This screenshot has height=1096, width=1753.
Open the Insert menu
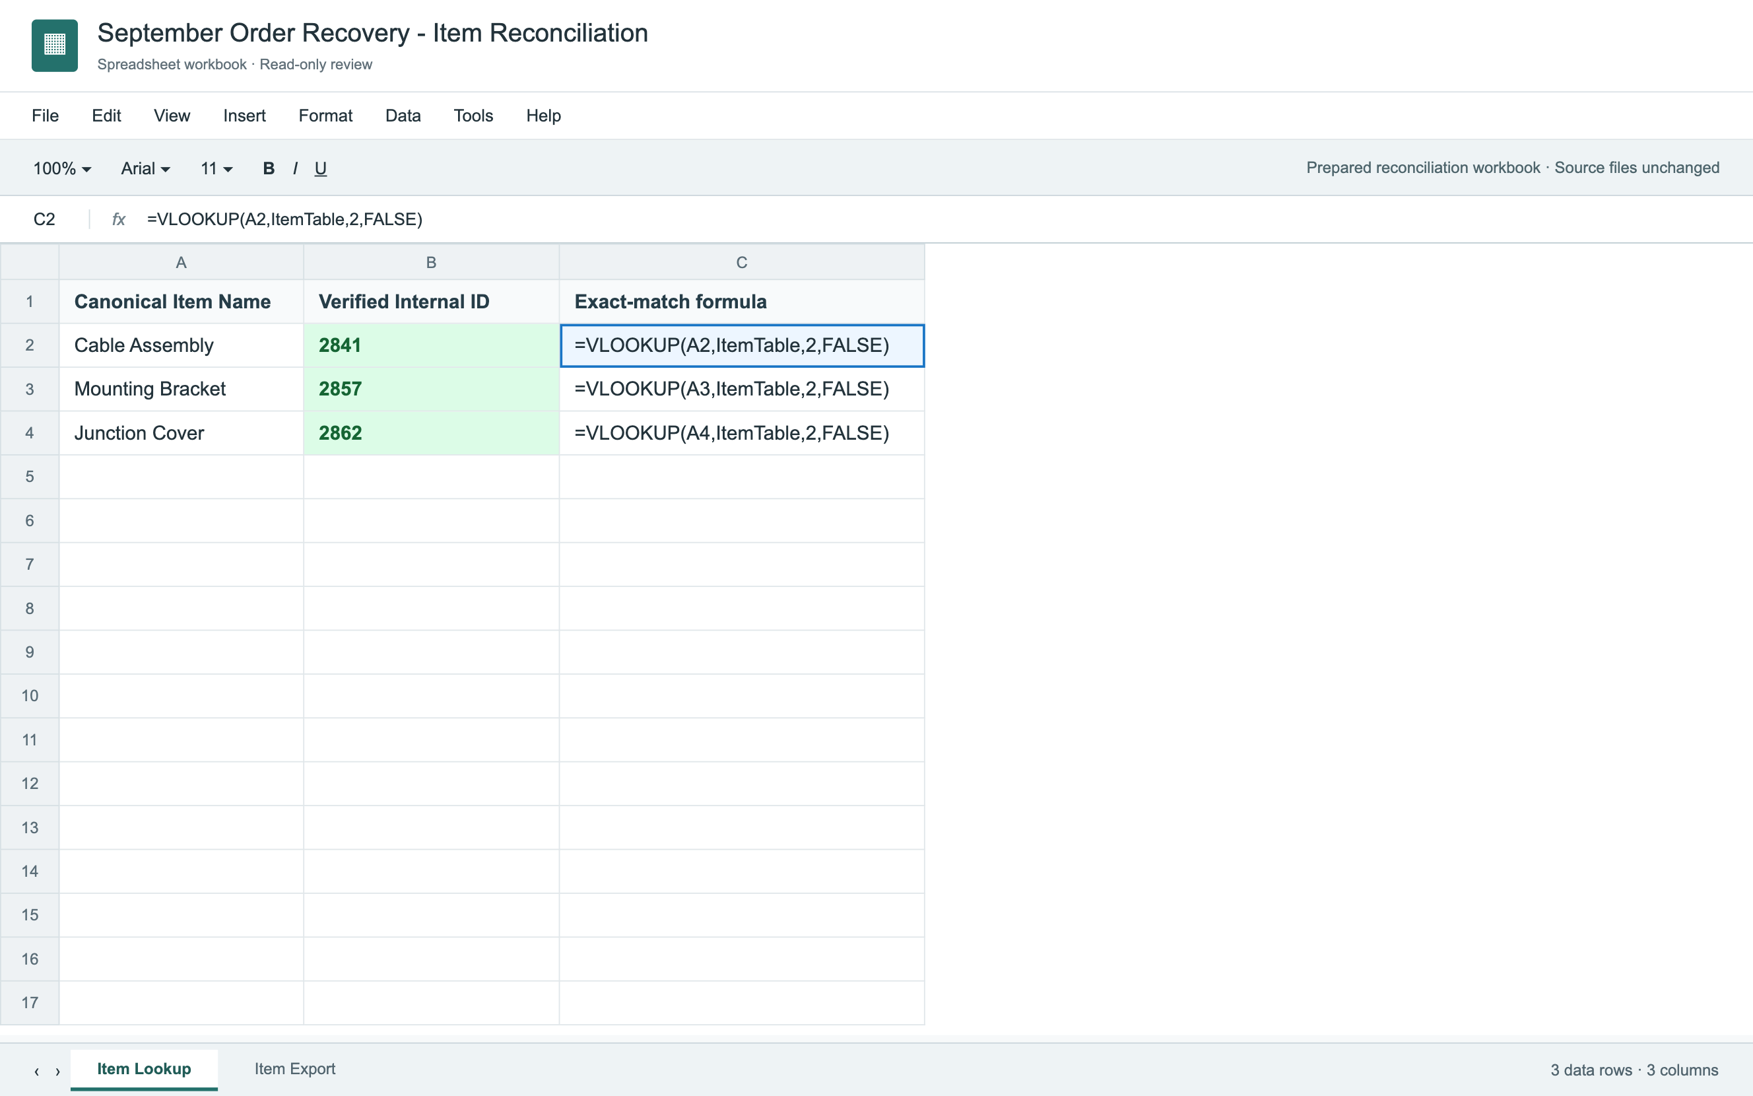point(244,116)
